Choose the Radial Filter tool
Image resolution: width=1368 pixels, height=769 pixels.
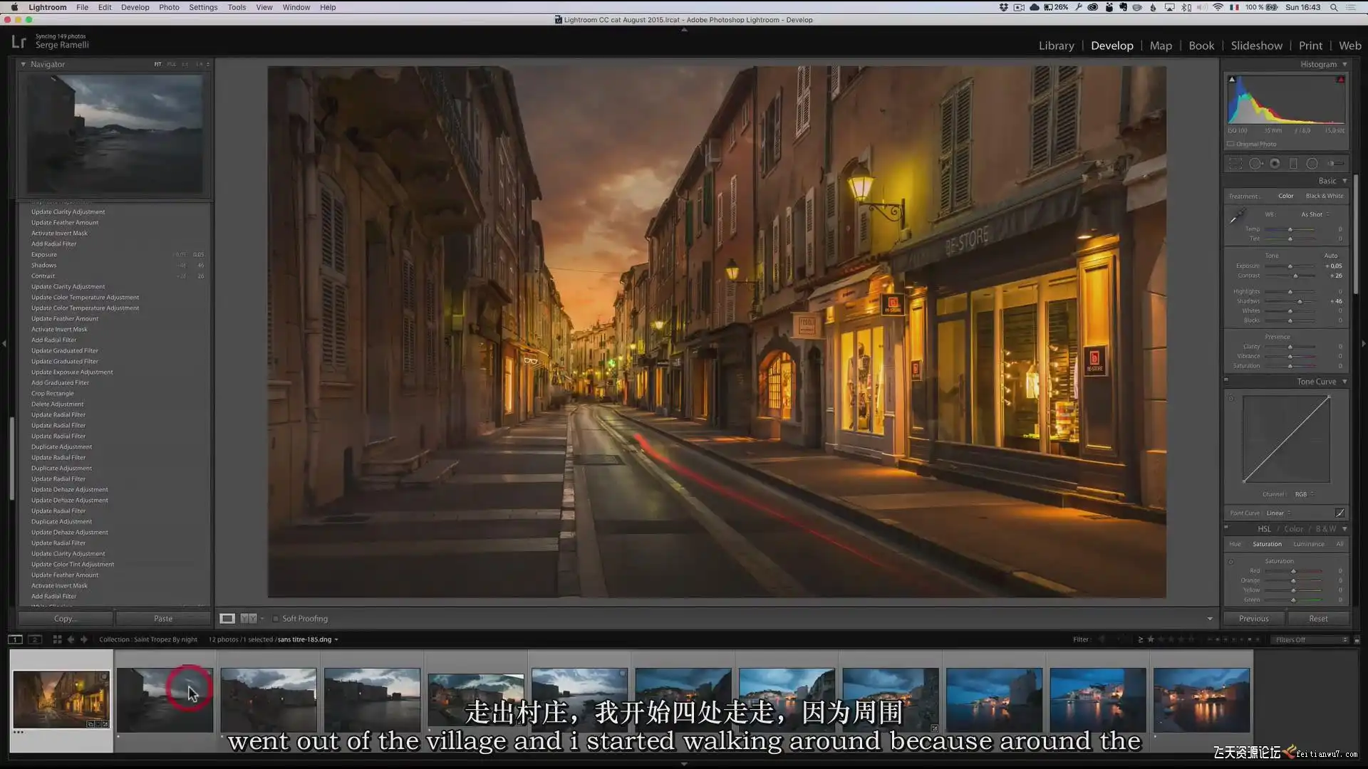1312,163
